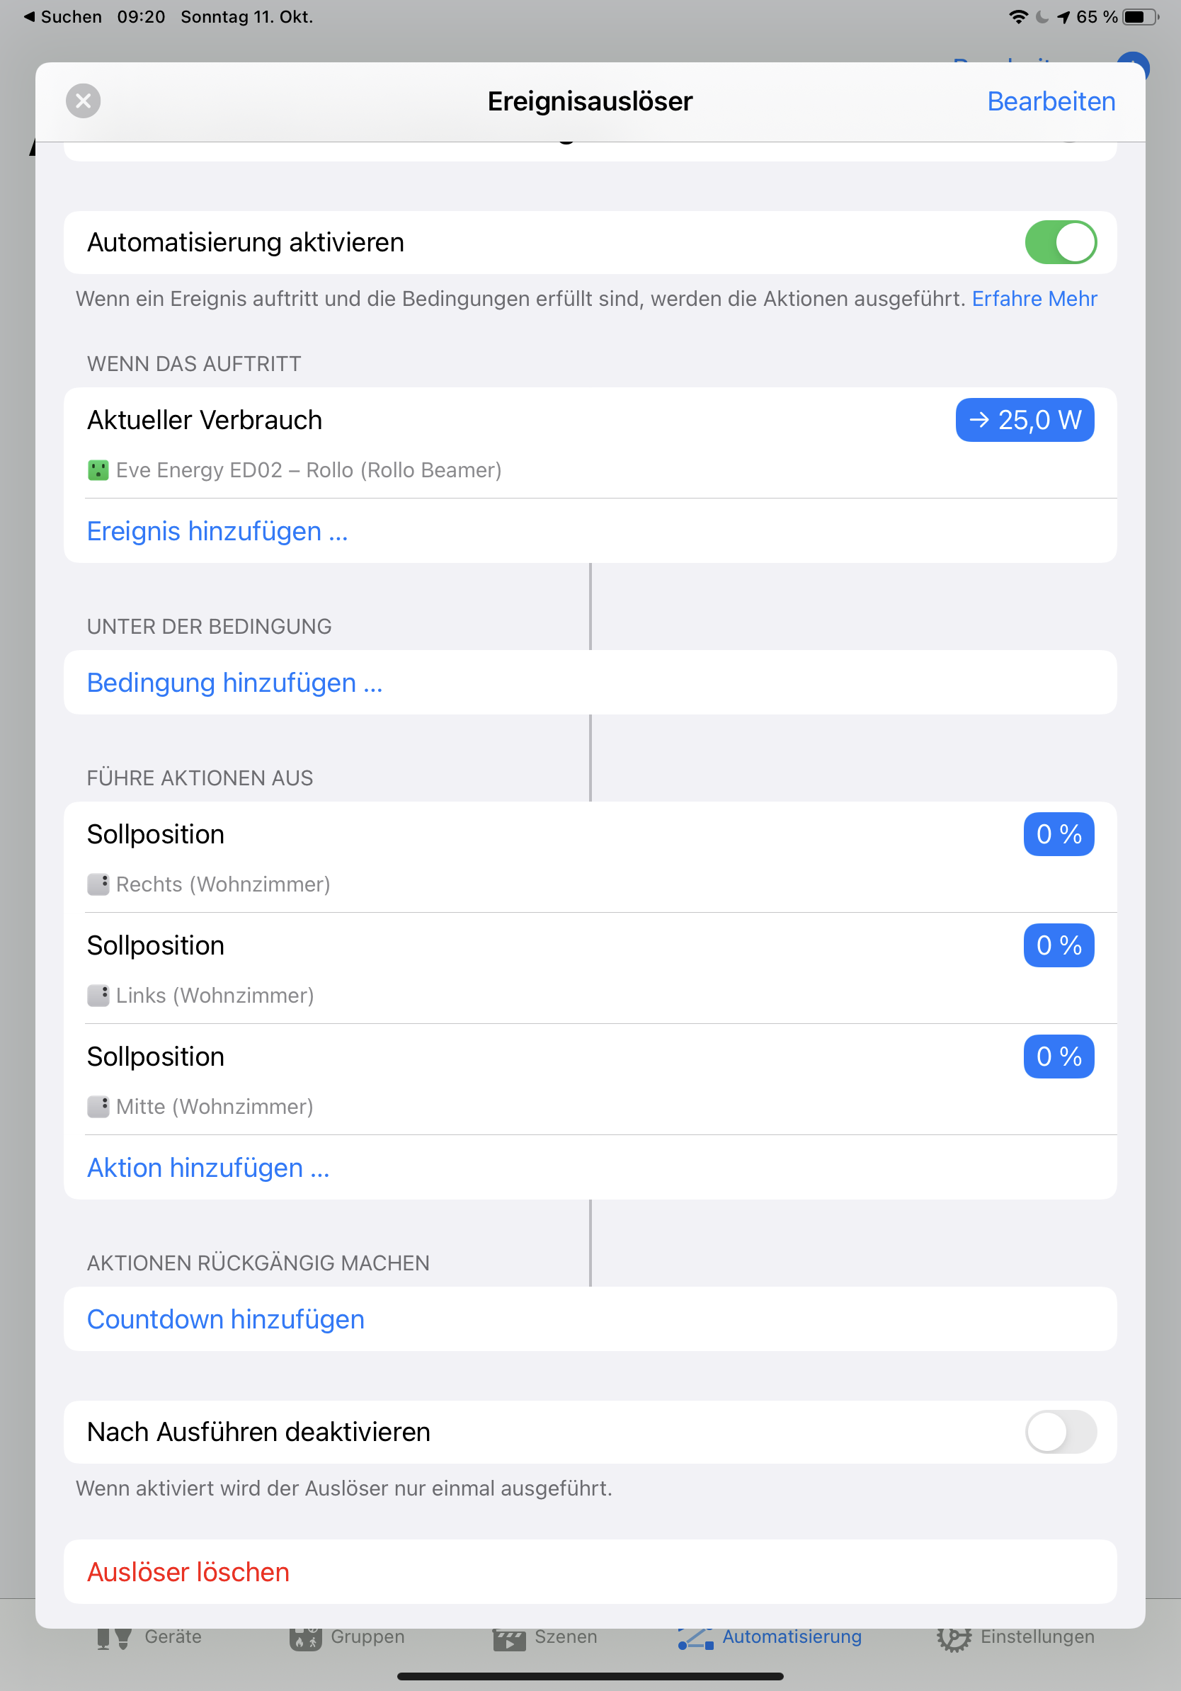Switch to the Automatisierung tab

coord(770,1636)
